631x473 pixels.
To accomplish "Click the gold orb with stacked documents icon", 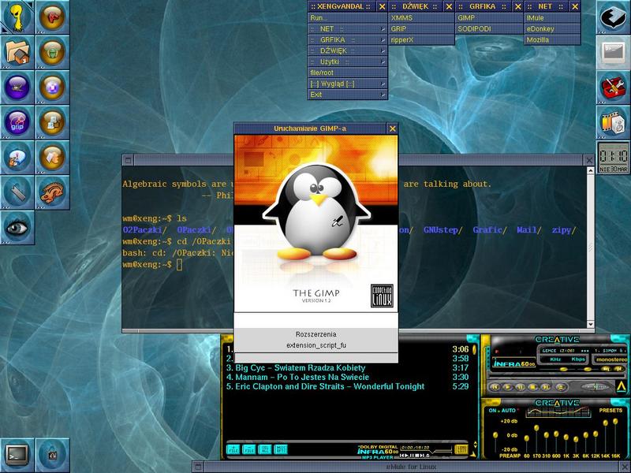I will coord(52,122).
